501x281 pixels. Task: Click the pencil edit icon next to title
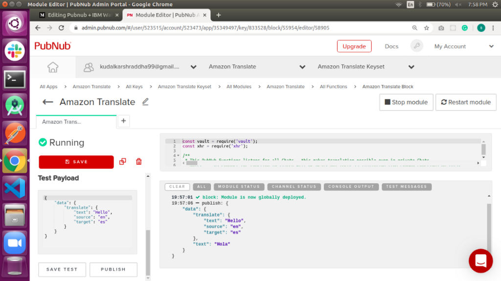point(145,102)
